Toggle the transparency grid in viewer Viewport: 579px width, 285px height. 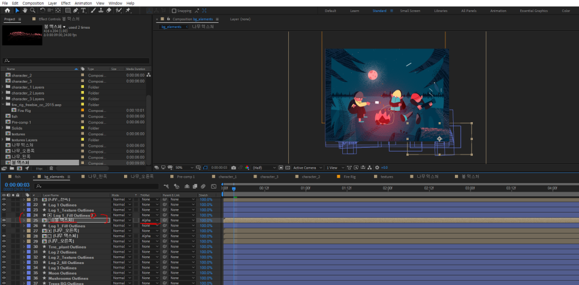pyautogui.click(x=288, y=168)
